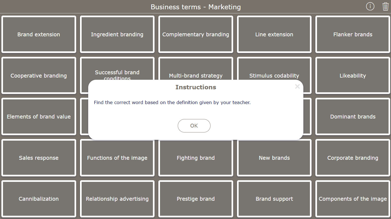The image size is (391, 219).
Task: Click the Dominant brands card
Action: click(x=353, y=117)
